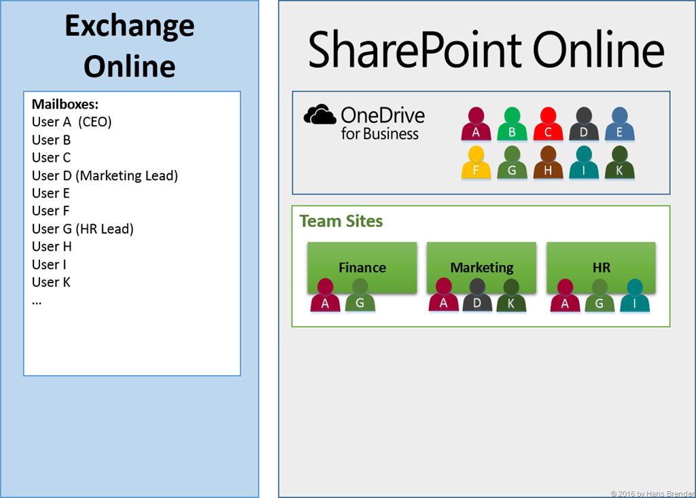This screenshot has width=696, height=498.
Task: Select the bright red user C icon
Action: 548,125
